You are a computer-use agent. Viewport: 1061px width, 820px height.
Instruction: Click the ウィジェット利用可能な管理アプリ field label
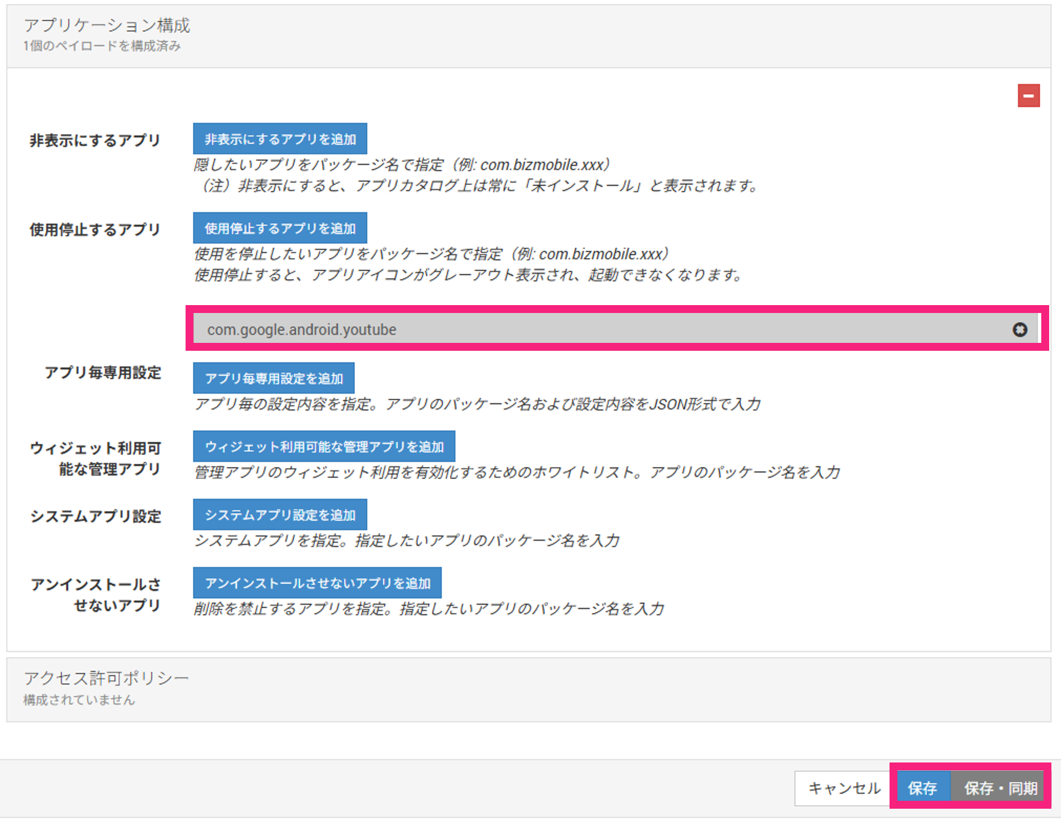(x=95, y=459)
